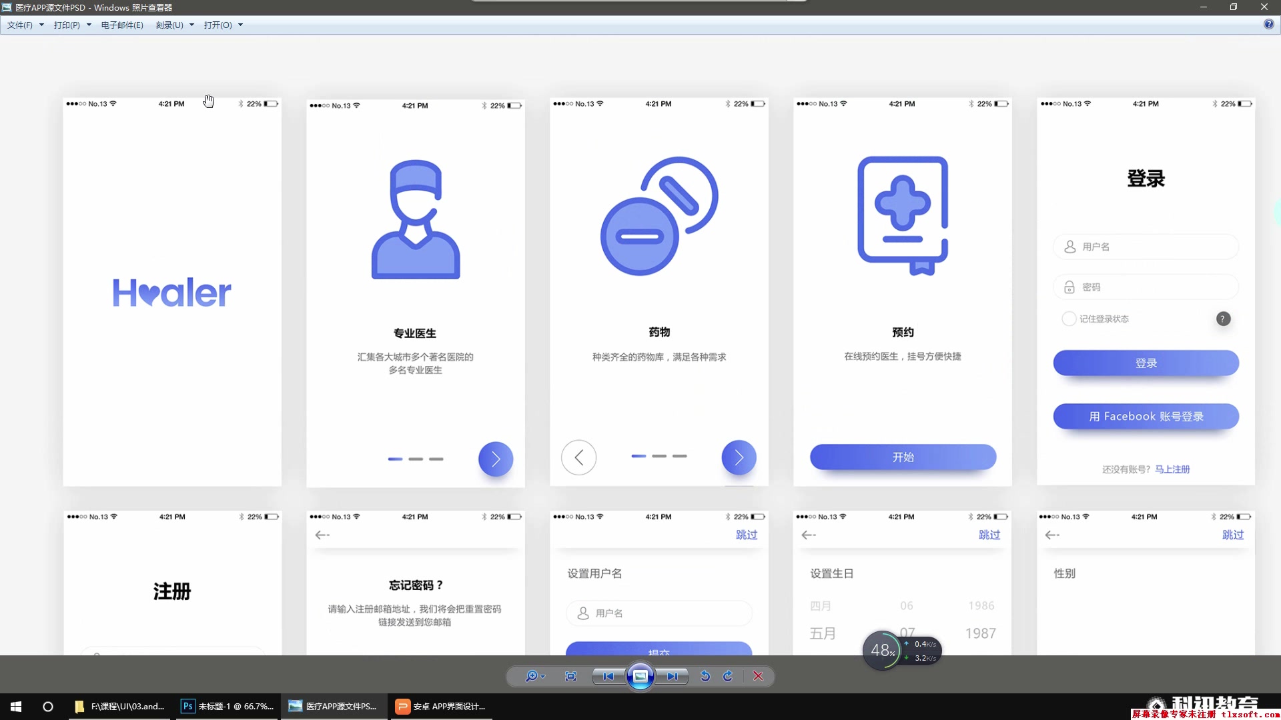Click the 忘记密码？ heading

416,585
